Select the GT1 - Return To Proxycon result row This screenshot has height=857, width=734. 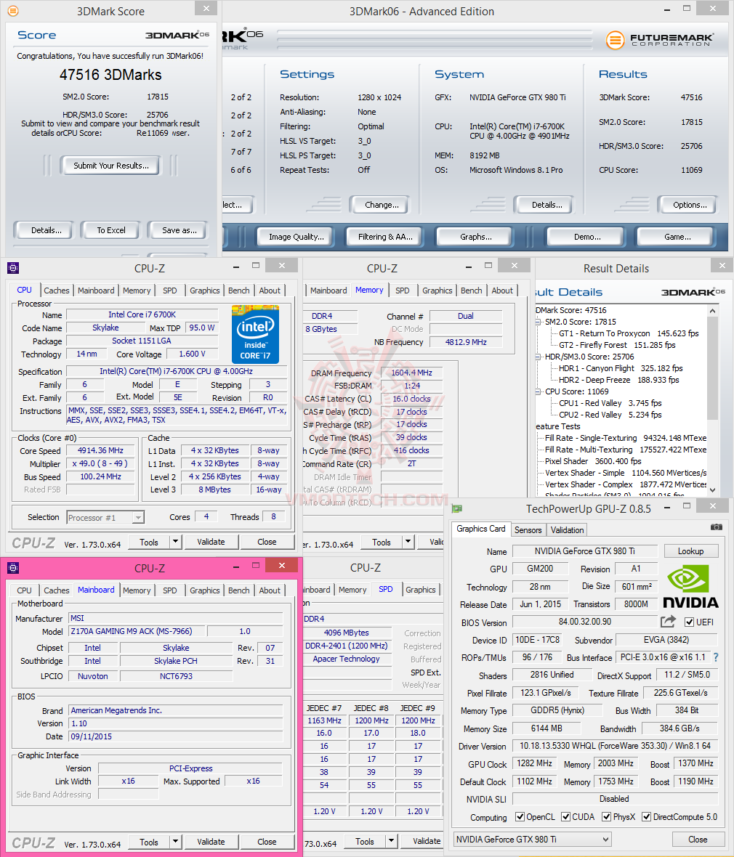coord(629,333)
